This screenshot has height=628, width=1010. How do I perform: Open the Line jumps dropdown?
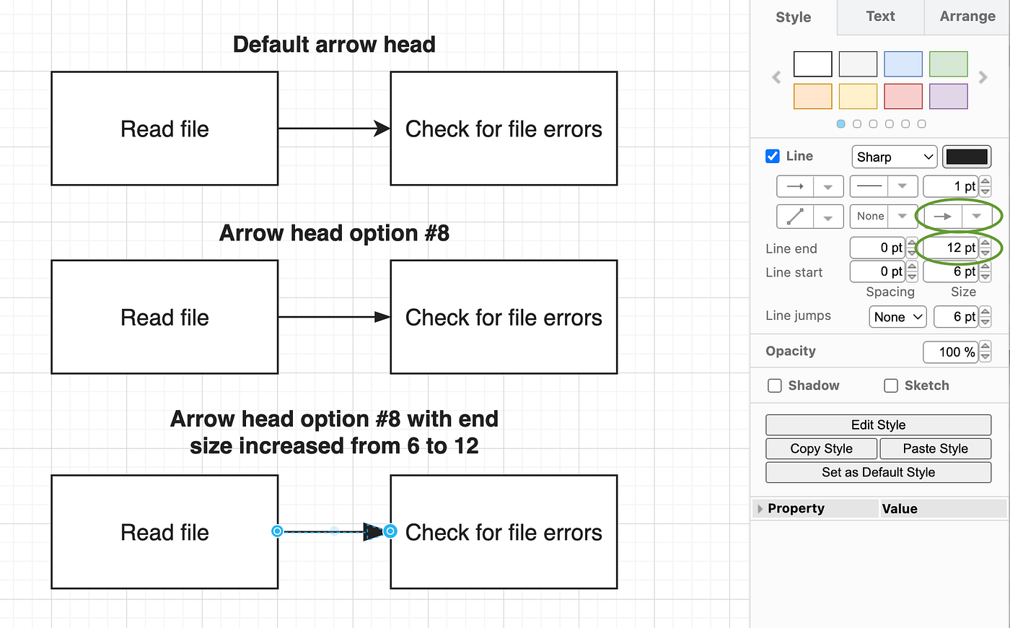tap(897, 316)
